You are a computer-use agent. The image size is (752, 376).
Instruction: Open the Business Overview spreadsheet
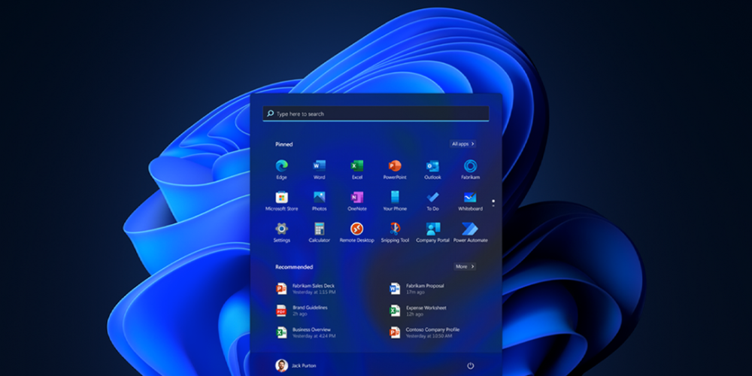(x=306, y=332)
